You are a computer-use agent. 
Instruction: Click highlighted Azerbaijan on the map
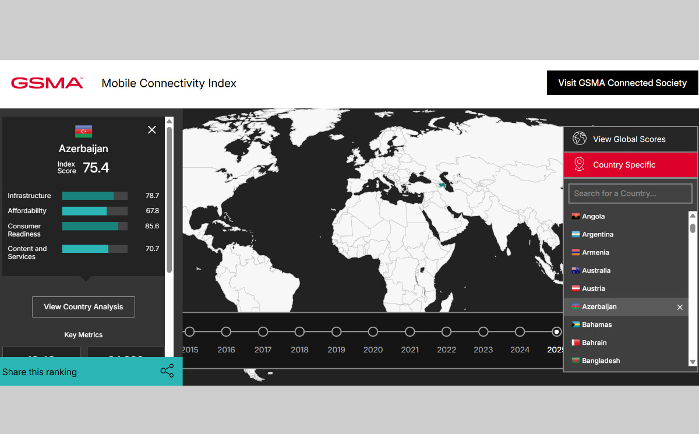(x=443, y=185)
